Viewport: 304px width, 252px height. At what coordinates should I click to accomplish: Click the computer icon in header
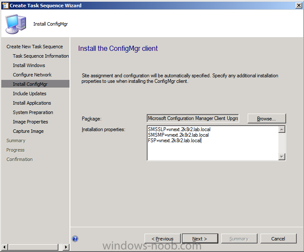coord(16,24)
